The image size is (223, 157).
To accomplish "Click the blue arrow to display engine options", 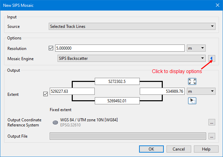I will pyautogui.click(x=212, y=58).
